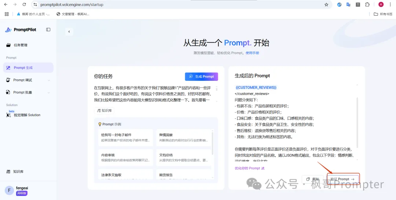Click 验证 Prompt button
This screenshot has height=200, width=396.
[343, 179]
